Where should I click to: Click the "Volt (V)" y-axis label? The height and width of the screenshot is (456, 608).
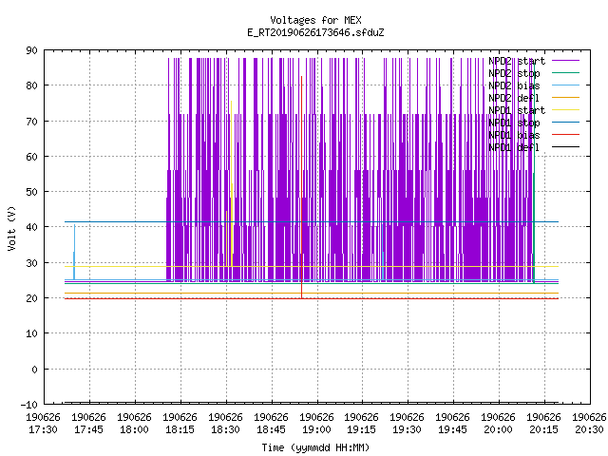coord(11,228)
